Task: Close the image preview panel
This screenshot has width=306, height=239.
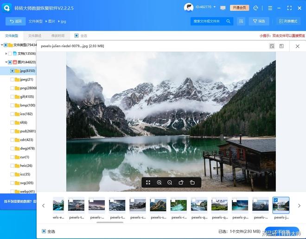Action: [x=297, y=46]
